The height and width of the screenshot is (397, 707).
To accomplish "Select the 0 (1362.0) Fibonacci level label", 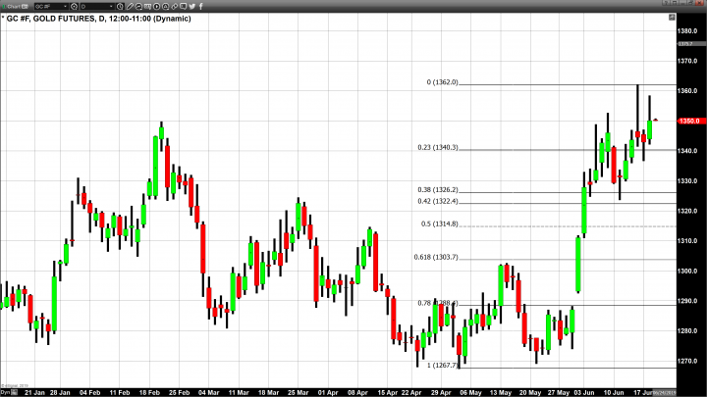I will (x=442, y=83).
